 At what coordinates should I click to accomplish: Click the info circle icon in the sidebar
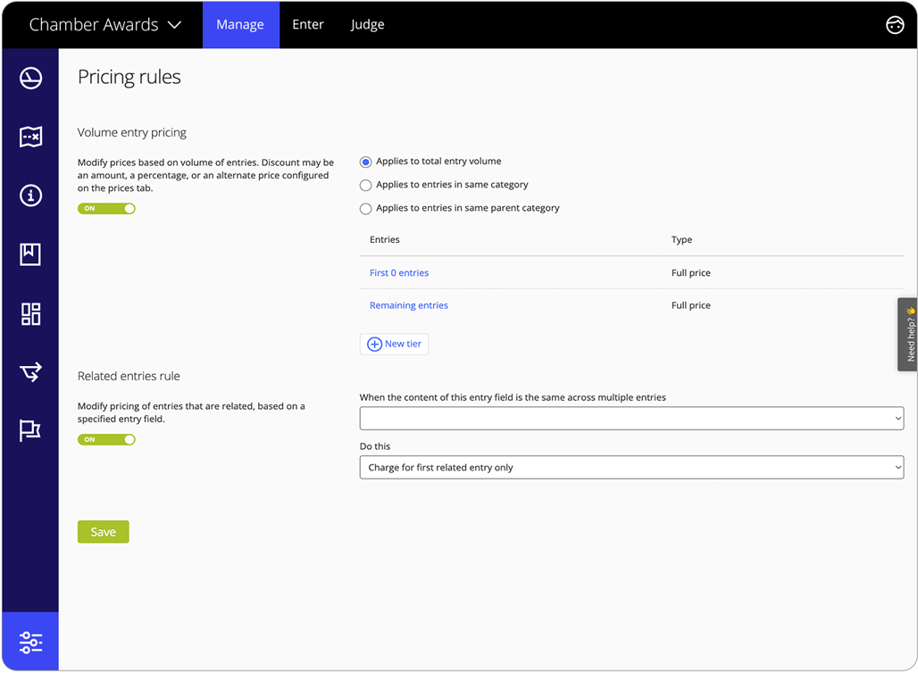[x=30, y=196]
